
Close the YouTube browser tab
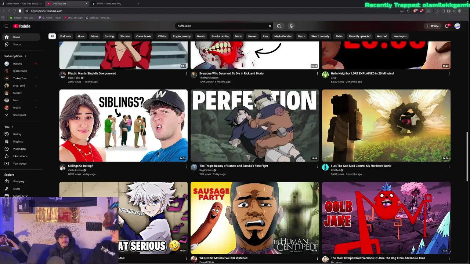pyautogui.click(x=87, y=4)
